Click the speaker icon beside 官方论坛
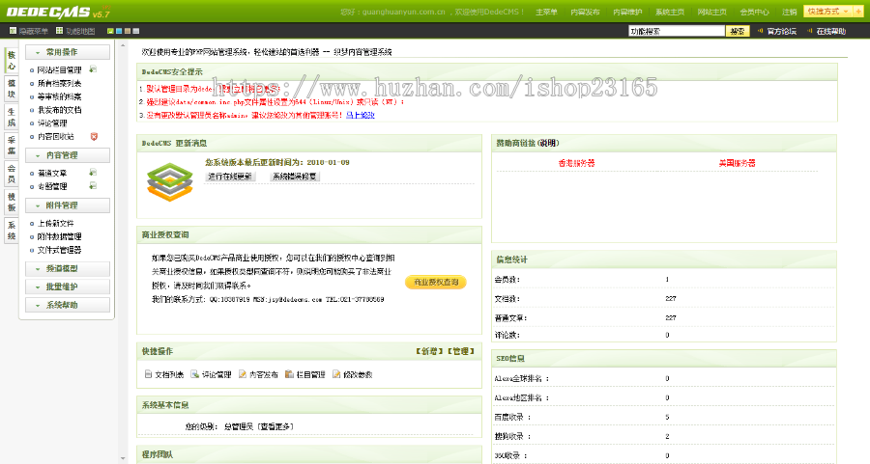The height and width of the screenshot is (464, 870). pos(760,31)
